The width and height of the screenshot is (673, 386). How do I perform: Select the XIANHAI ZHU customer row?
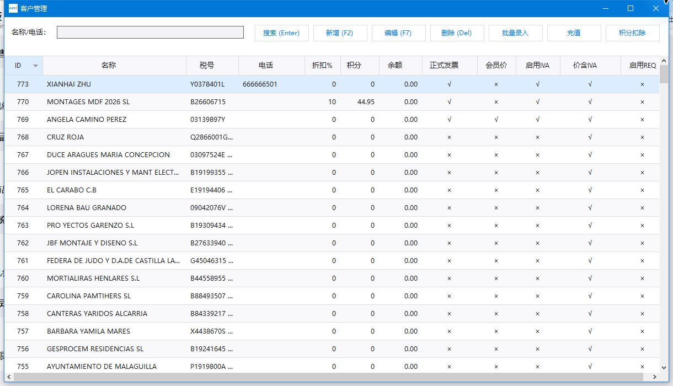tap(332, 84)
